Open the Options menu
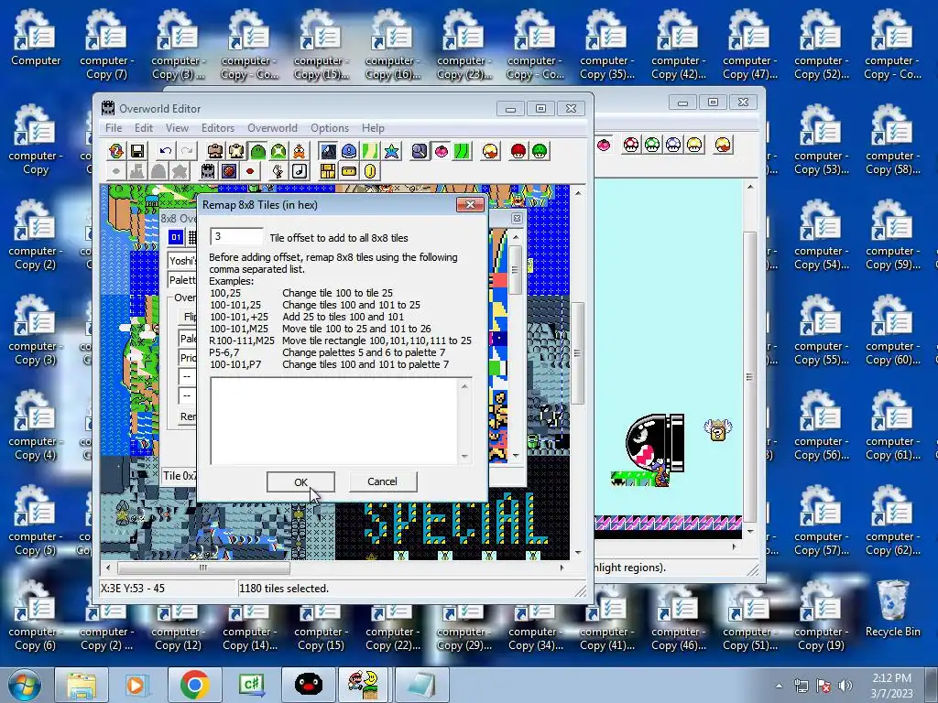 tap(330, 128)
